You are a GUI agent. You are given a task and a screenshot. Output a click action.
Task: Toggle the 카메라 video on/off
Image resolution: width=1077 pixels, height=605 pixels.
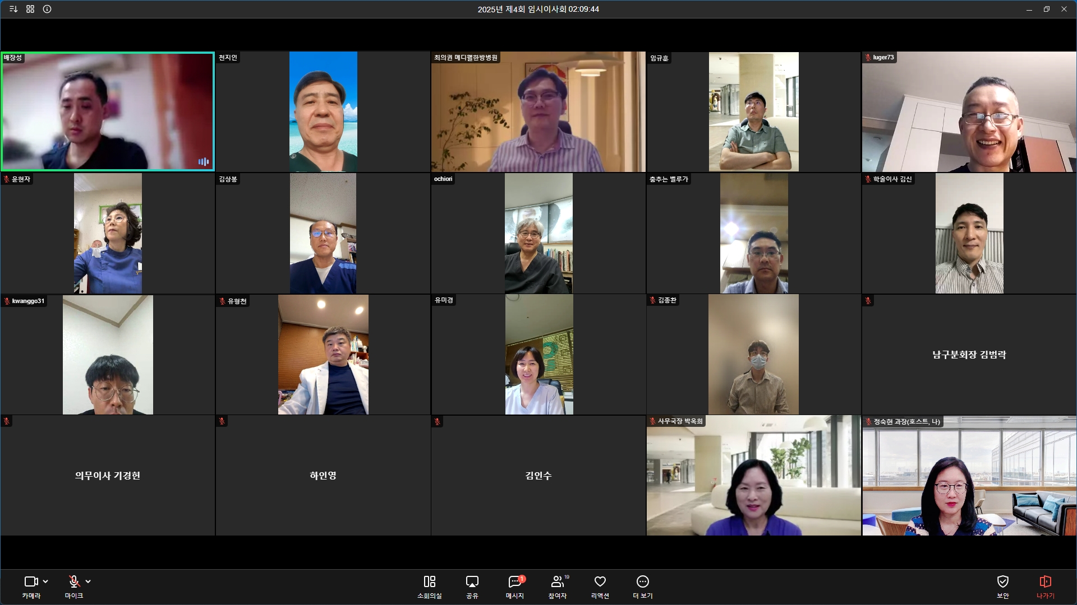click(31, 582)
